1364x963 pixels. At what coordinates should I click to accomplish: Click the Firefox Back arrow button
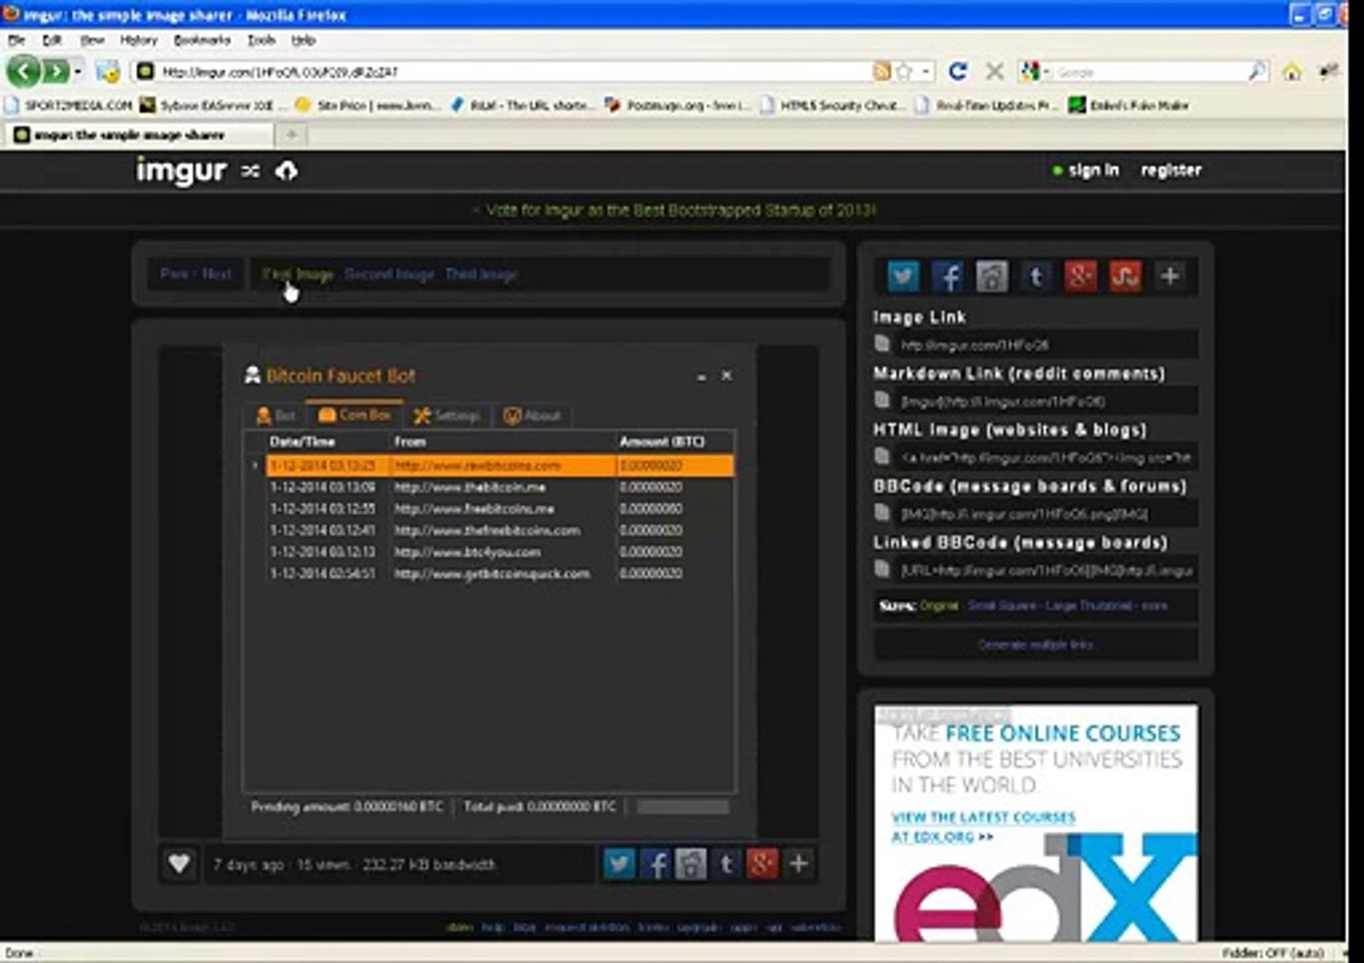24,70
